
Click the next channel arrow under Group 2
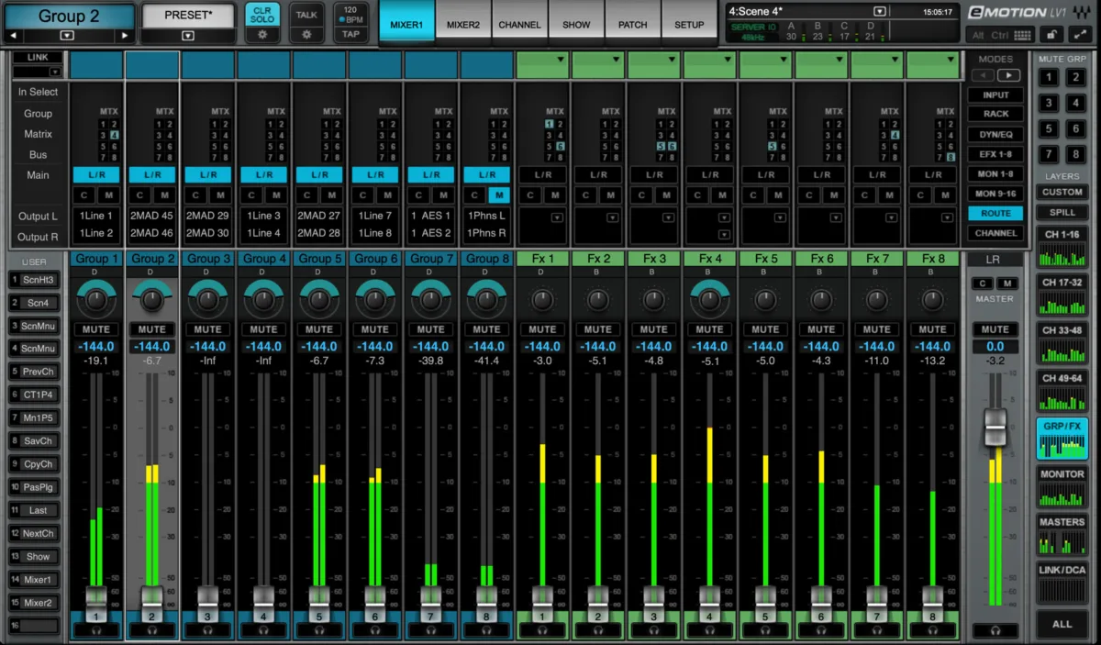point(124,36)
